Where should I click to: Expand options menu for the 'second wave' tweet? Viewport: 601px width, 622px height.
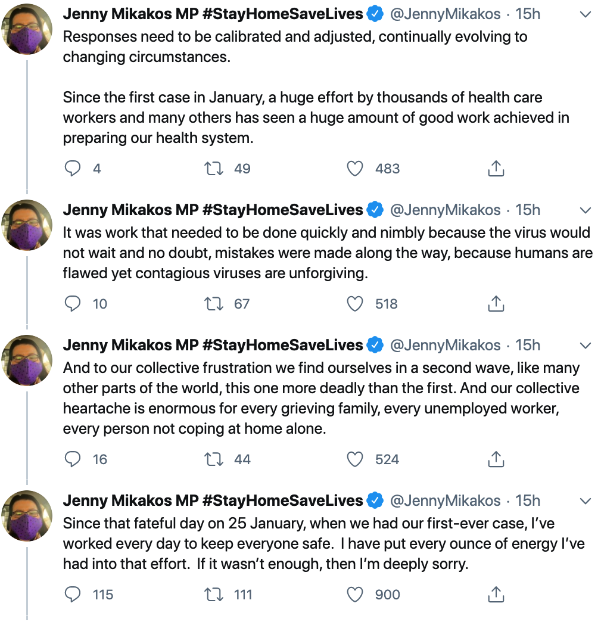pos(586,346)
